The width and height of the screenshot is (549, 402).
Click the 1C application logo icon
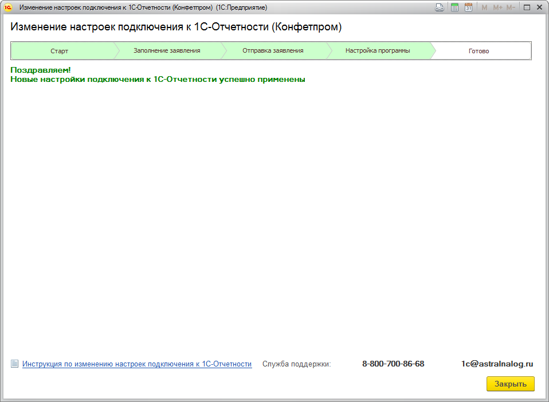click(x=7, y=7)
